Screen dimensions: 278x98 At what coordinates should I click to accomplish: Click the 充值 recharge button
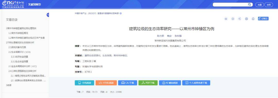259,5
